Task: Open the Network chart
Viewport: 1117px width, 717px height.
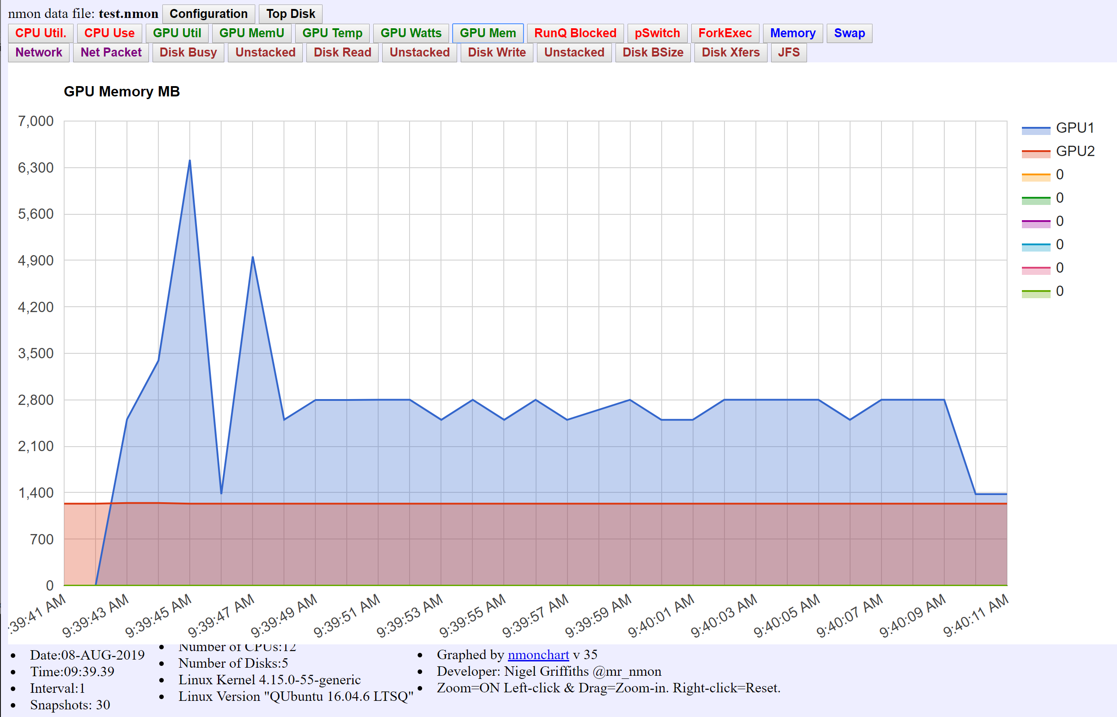Action: 39,52
